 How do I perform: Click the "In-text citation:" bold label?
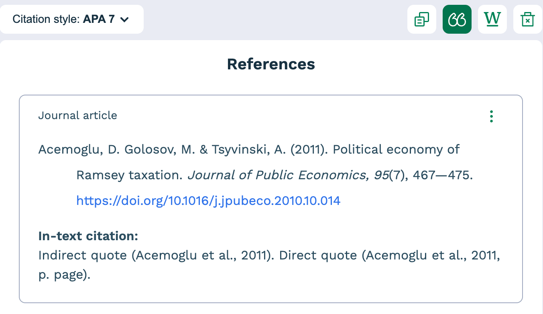(88, 236)
